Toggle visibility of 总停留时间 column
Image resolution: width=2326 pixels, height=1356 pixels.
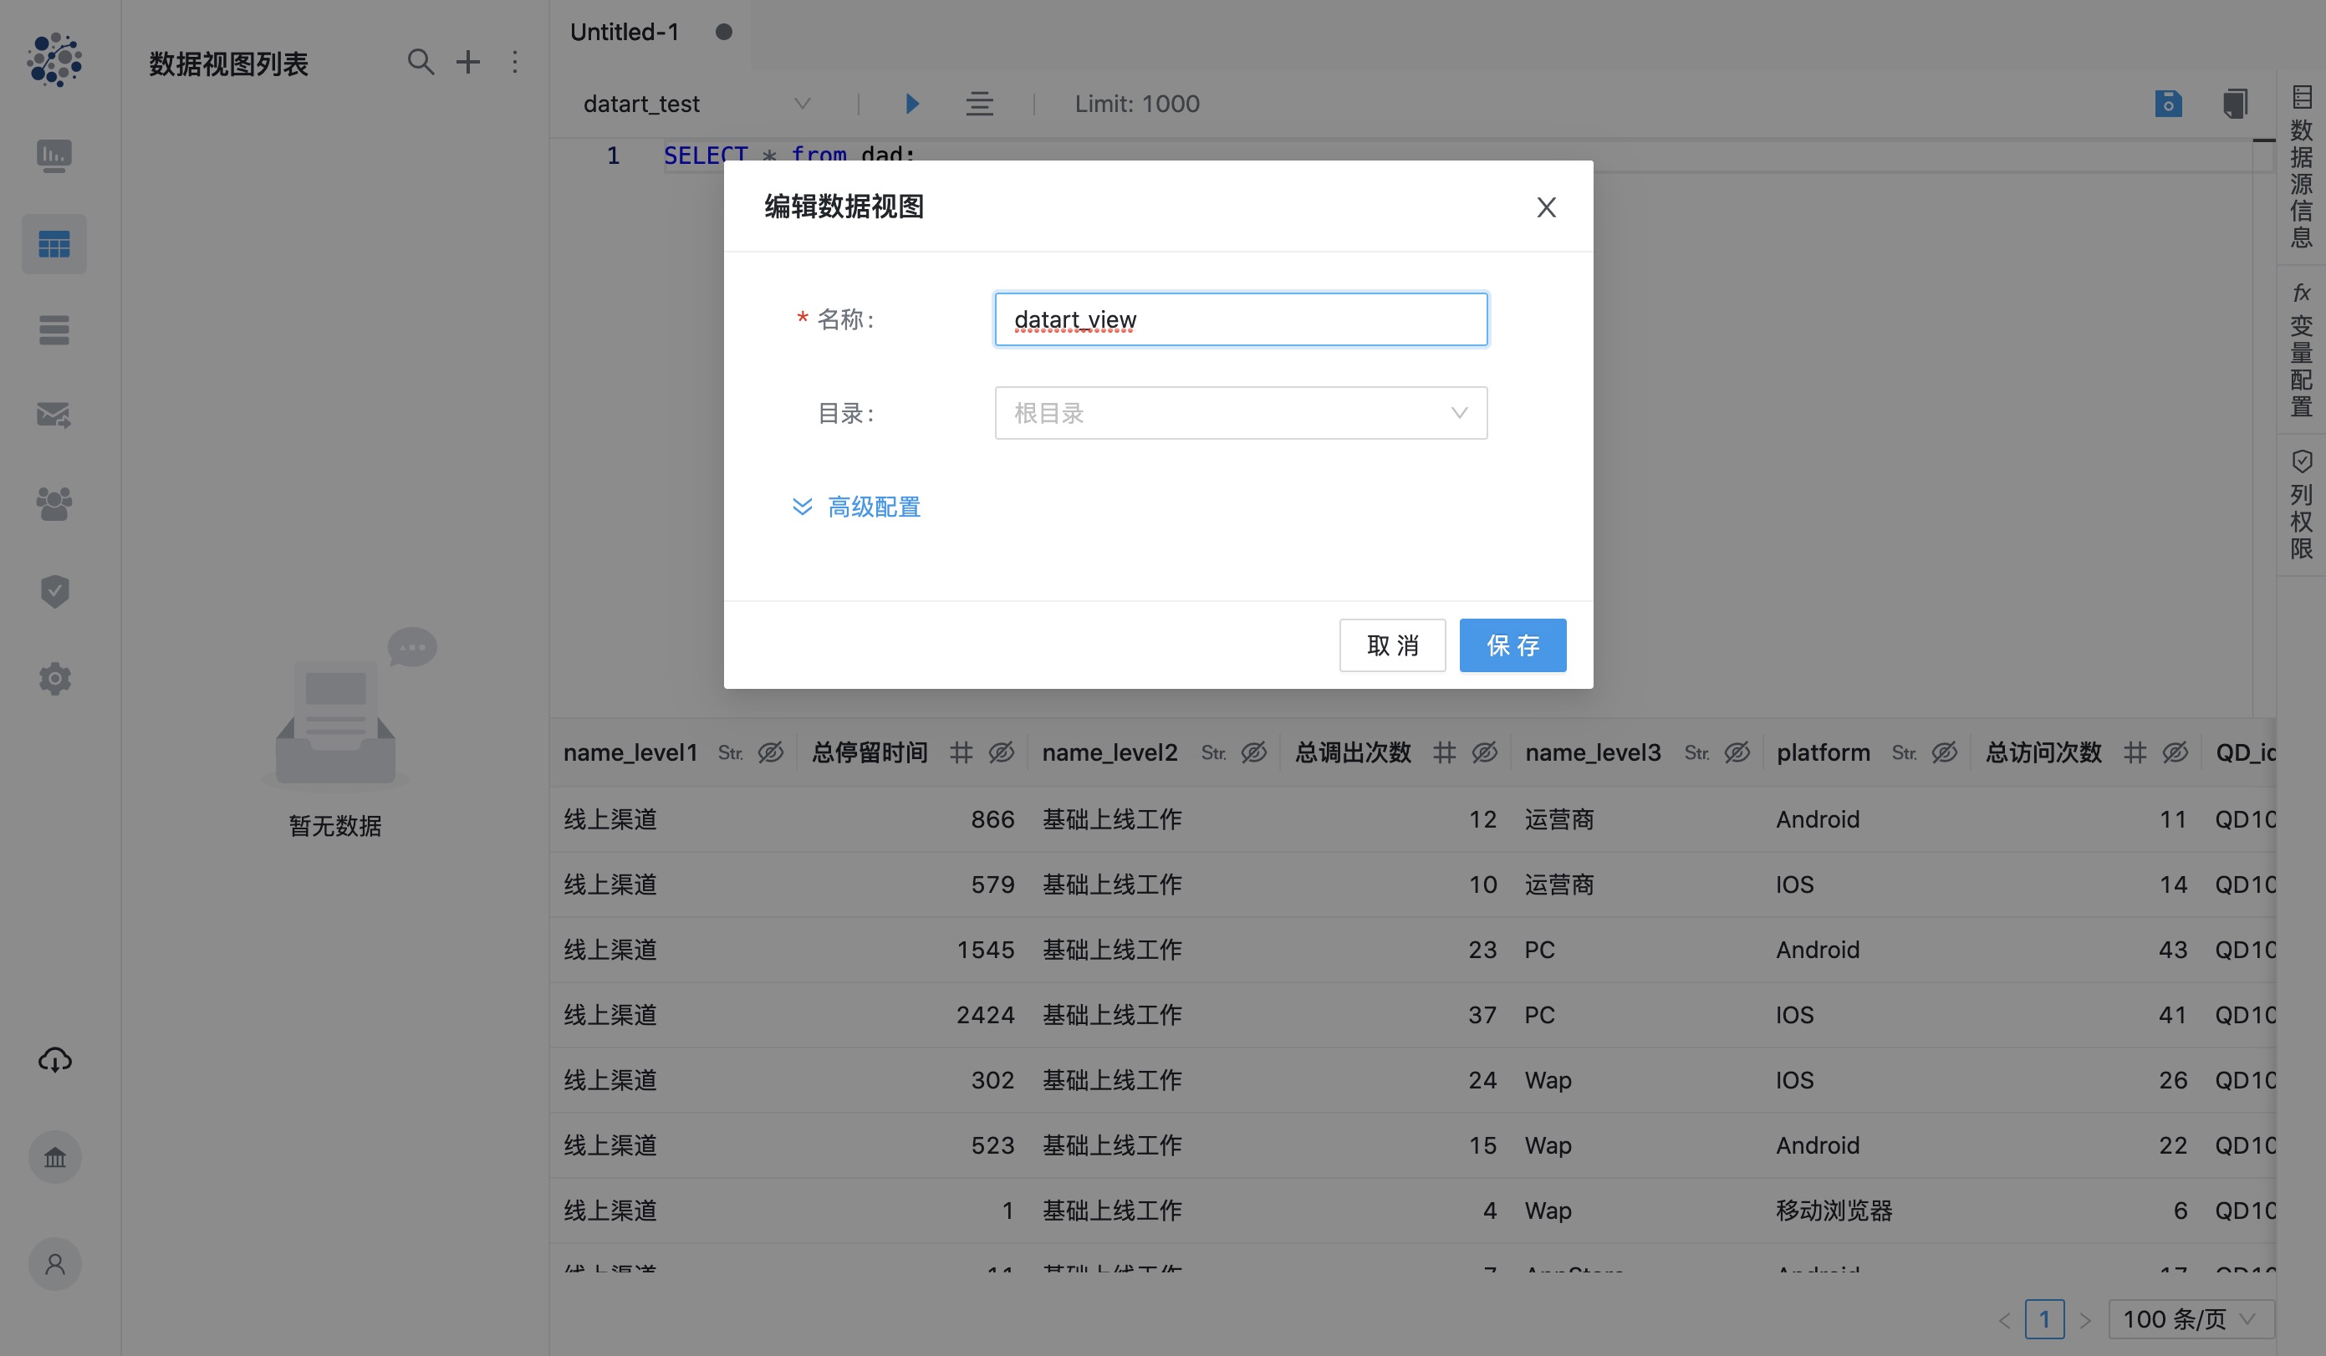[1002, 752]
